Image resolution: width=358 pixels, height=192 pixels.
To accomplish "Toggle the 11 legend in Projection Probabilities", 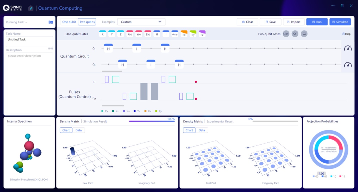I will [342, 176].
